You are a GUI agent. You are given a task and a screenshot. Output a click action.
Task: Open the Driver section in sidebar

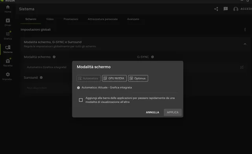pos(8,22)
